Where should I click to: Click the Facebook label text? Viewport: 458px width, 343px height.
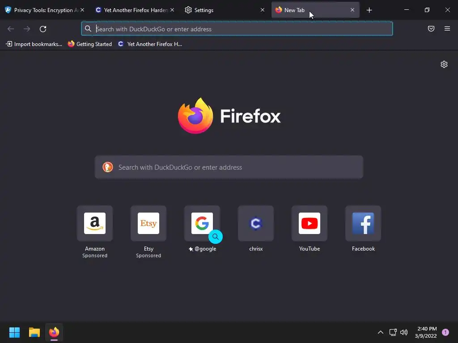pos(363,249)
